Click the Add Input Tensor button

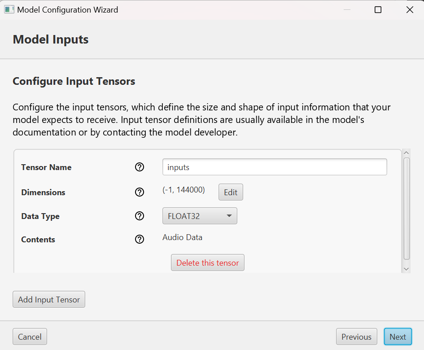point(49,300)
